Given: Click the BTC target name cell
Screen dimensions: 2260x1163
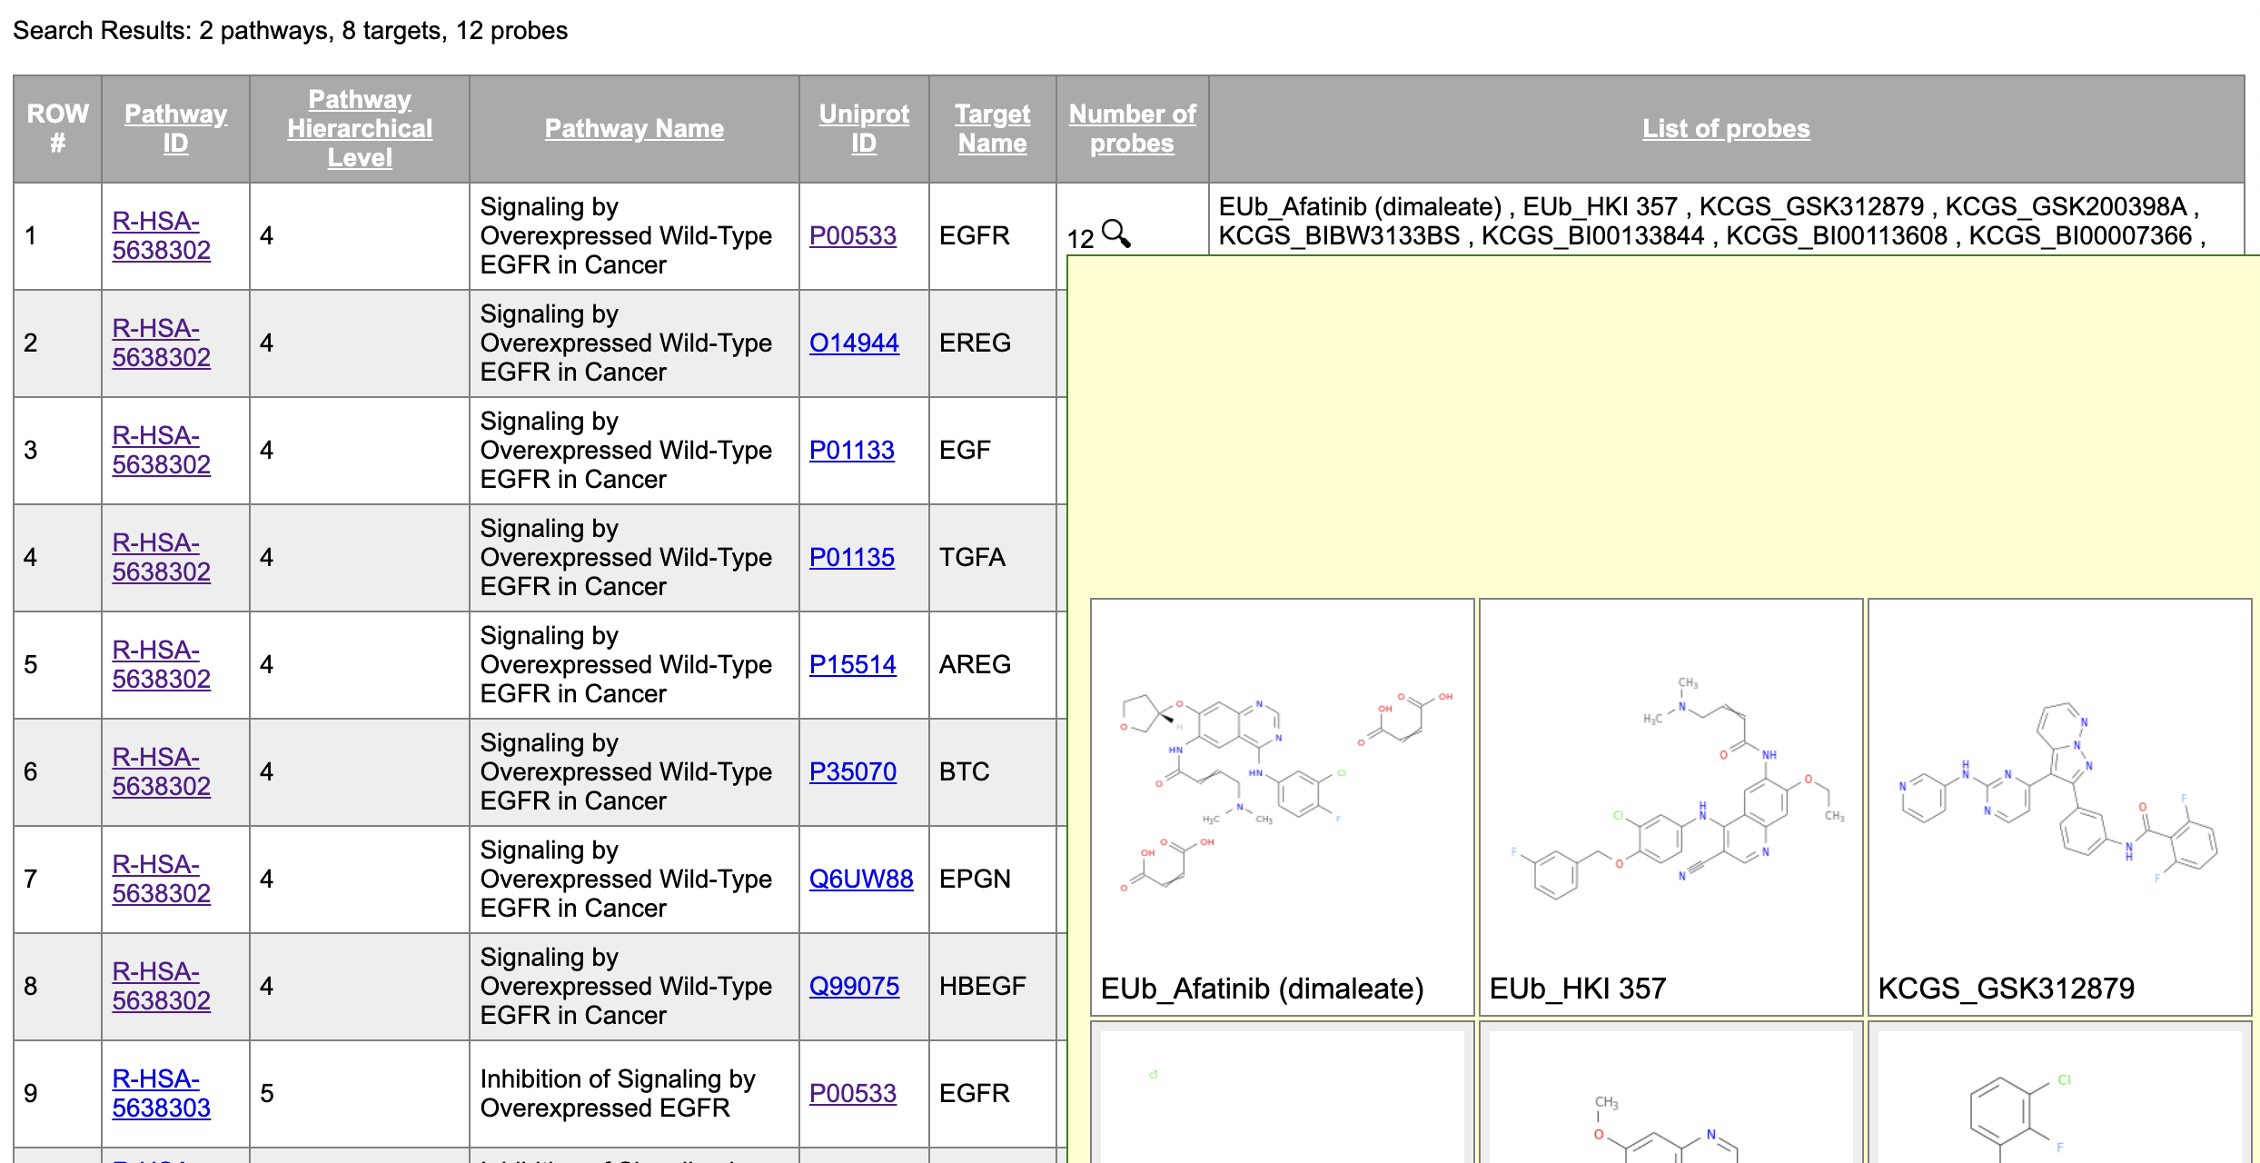Looking at the screenshot, I should pyautogui.click(x=993, y=771).
